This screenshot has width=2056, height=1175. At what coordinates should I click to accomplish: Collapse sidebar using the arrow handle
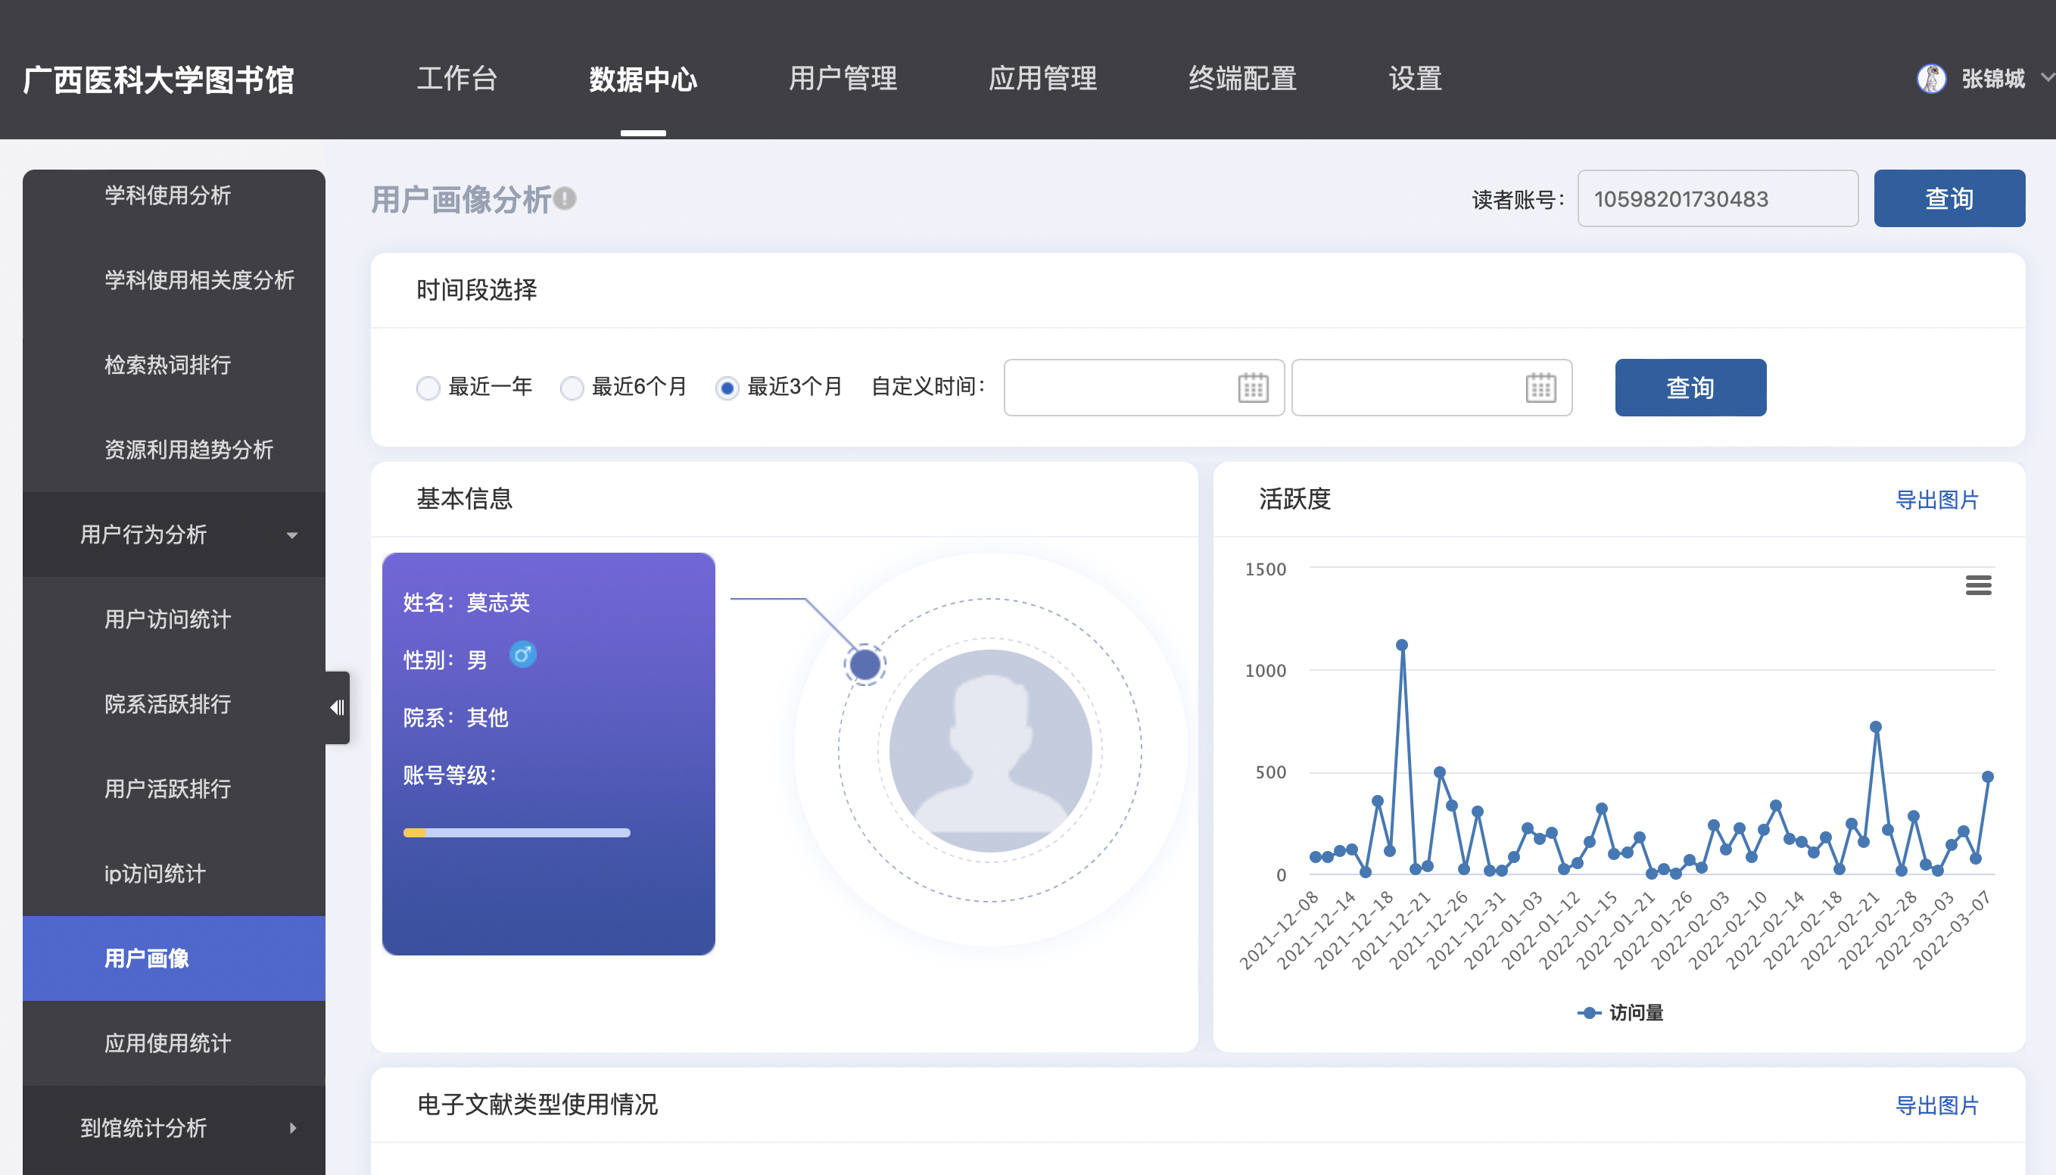[338, 708]
